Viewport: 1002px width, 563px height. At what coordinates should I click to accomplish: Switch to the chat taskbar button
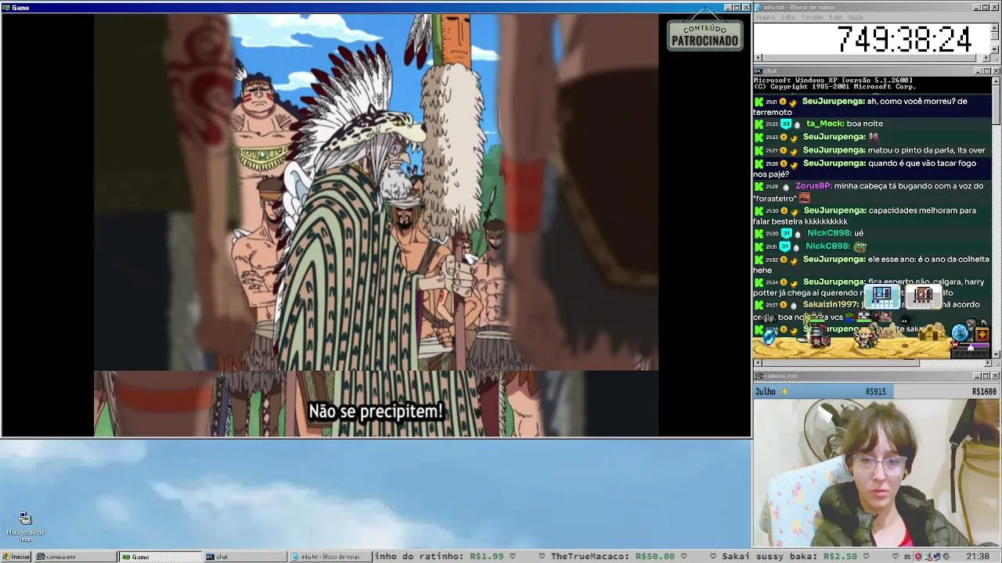click(x=245, y=557)
